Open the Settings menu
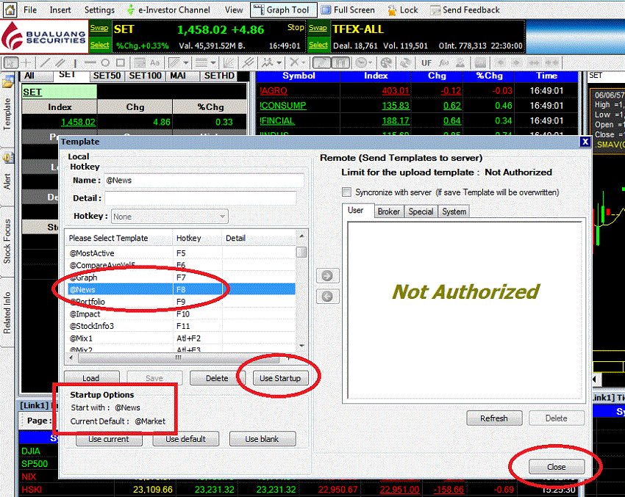Image resolution: width=625 pixels, height=497 pixels. click(x=99, y=10)
